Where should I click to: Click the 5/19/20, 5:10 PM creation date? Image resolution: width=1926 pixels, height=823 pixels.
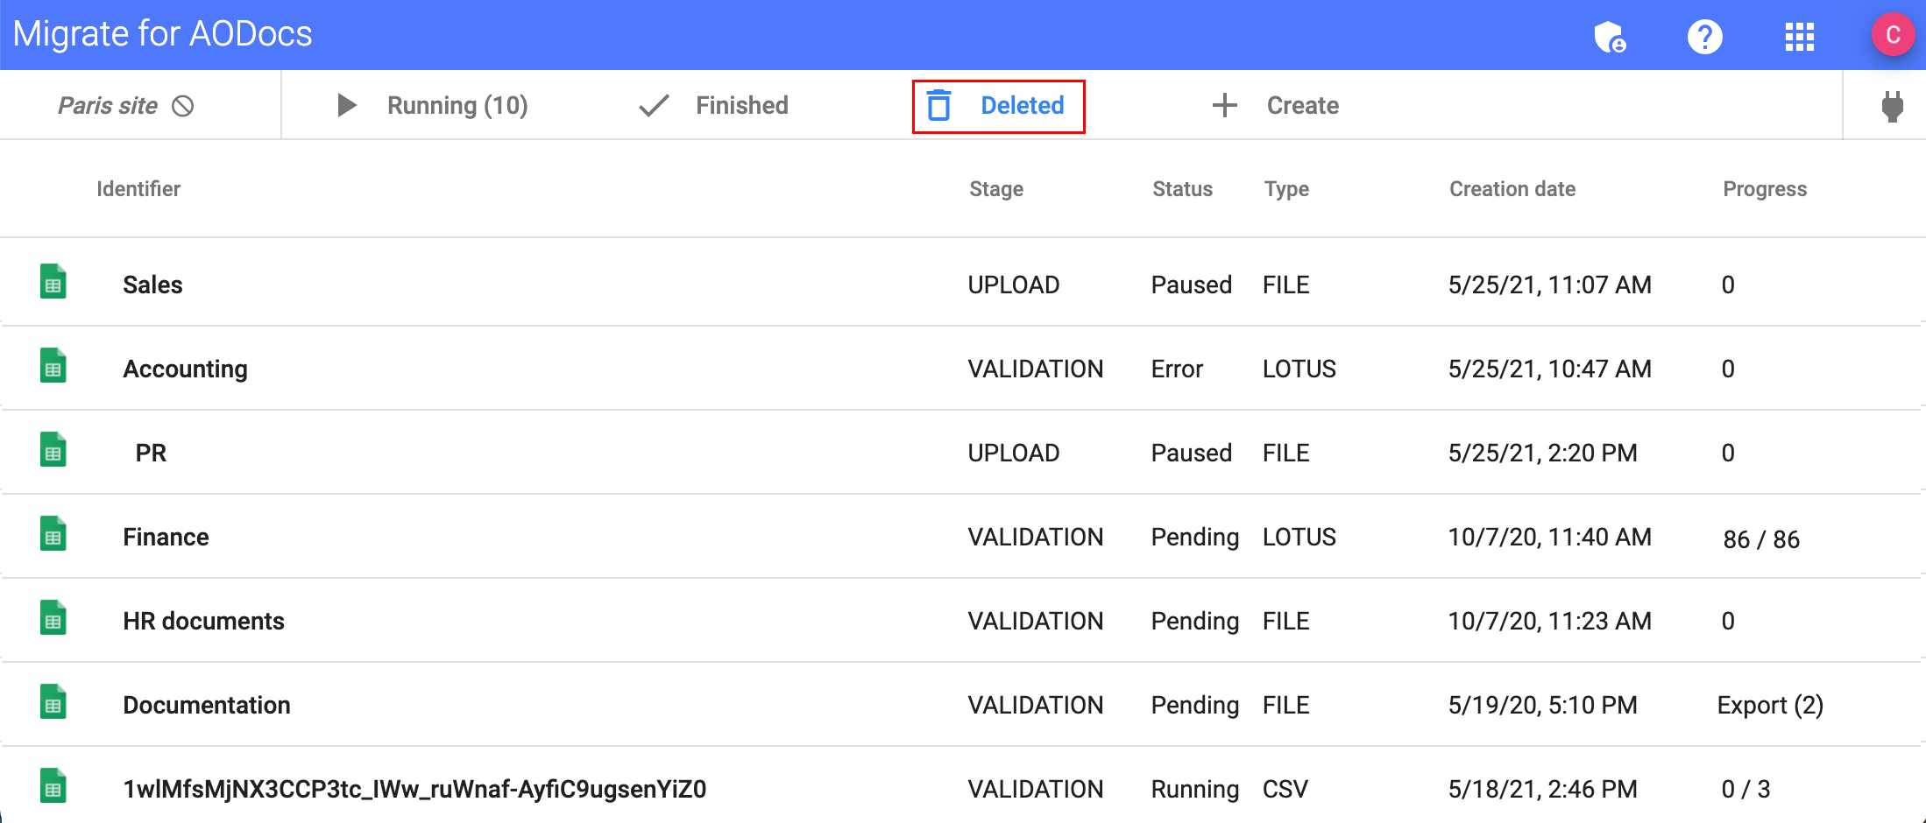pos(1542,706)
